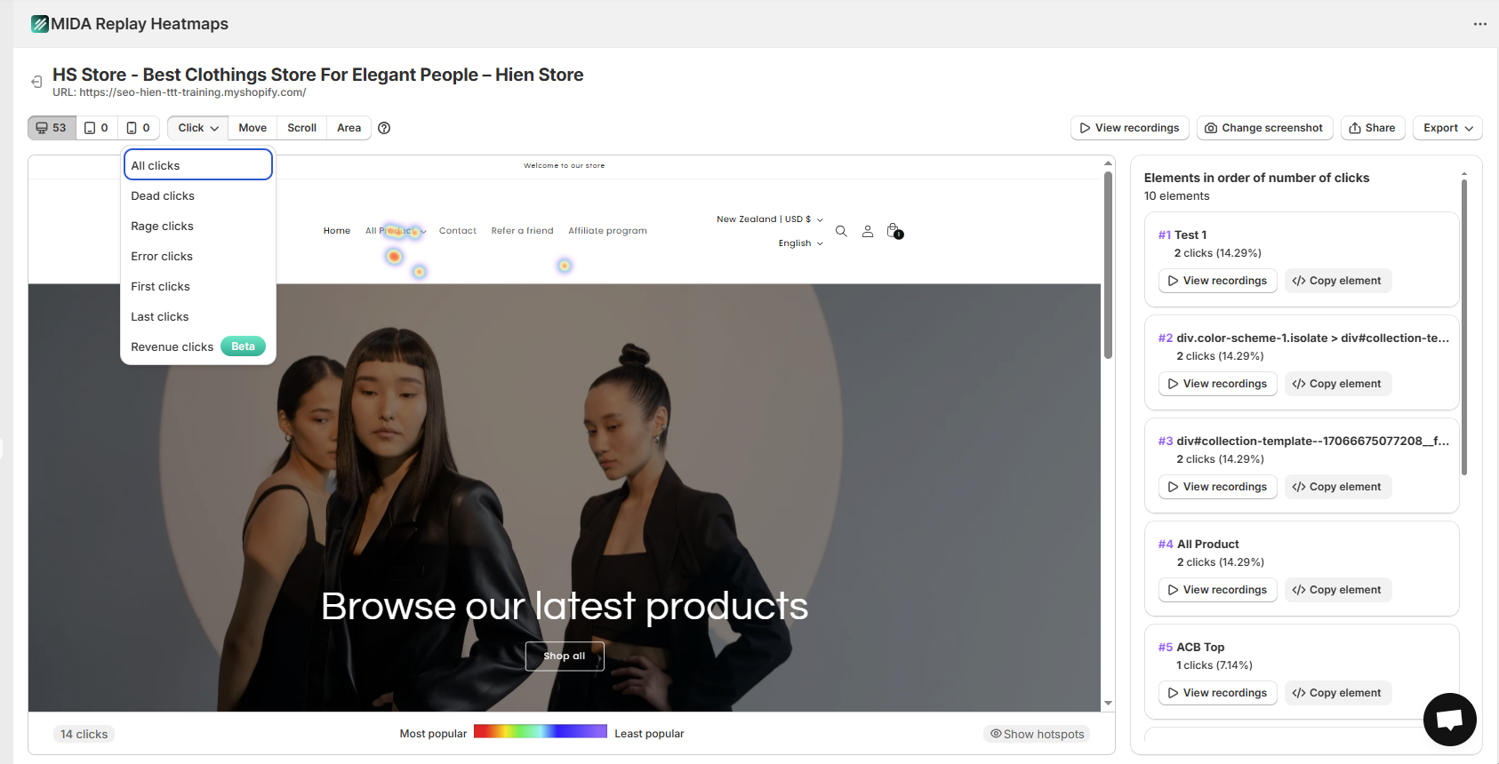Switch to tablet device view

(x=96, y=128)
